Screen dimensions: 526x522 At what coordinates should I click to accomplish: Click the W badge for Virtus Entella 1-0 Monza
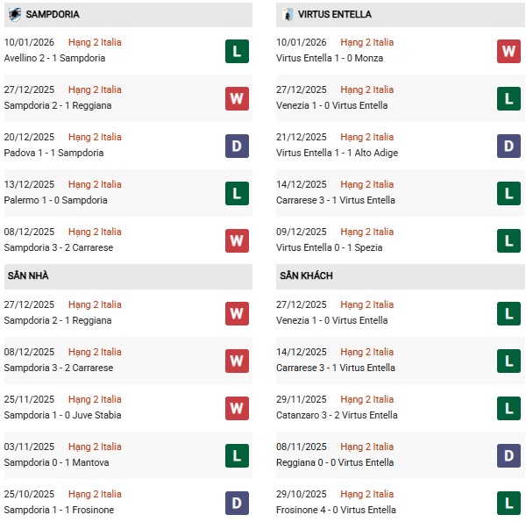coord(508,51)
